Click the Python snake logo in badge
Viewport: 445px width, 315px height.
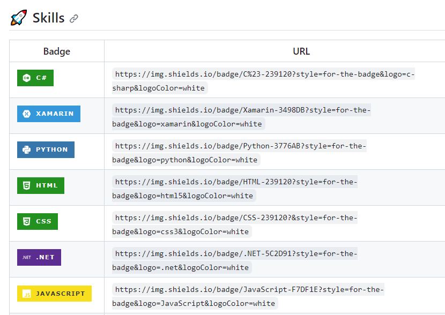tap(27, 149)
